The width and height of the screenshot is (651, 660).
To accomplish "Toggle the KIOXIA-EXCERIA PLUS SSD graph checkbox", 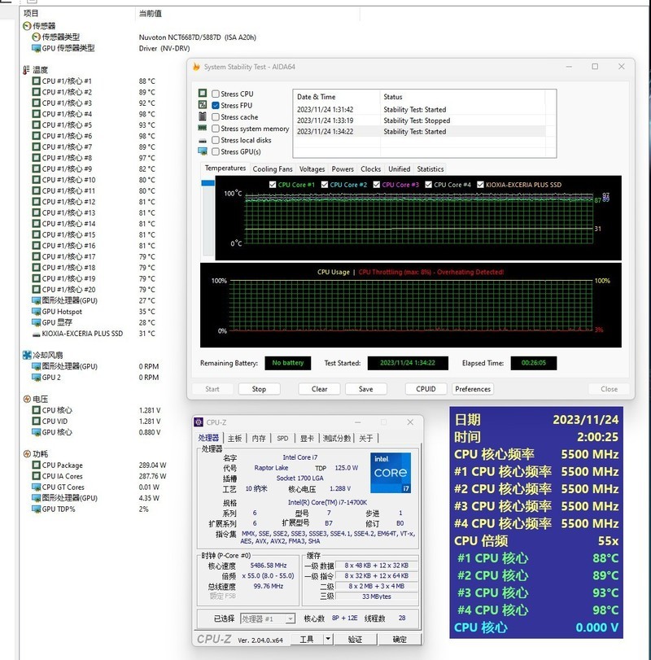I will (481, 185).
